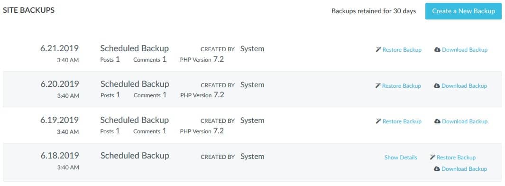Click the cloud download icon for 6.18.2019 backup

(x=437, y=168)
